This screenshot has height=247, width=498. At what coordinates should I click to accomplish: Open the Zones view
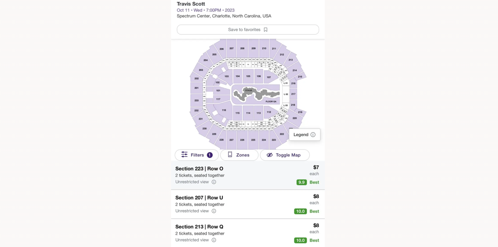click(x=239, y=155)
